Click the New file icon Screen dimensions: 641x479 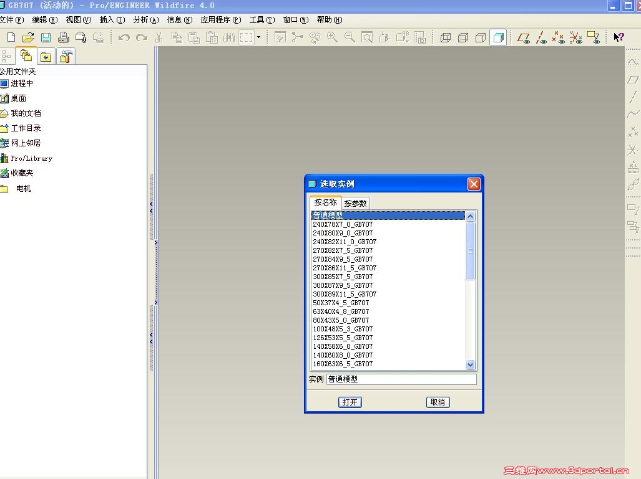[x=11, y=37]
